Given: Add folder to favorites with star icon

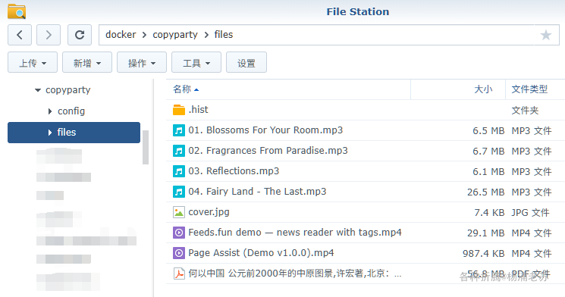Looking at the screenshot, I should (x=546, y=35).
